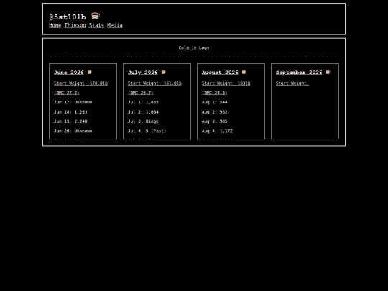Click the cup icon next to September 2026
This screenshot has width=388, height=291.
coord(328,72)
